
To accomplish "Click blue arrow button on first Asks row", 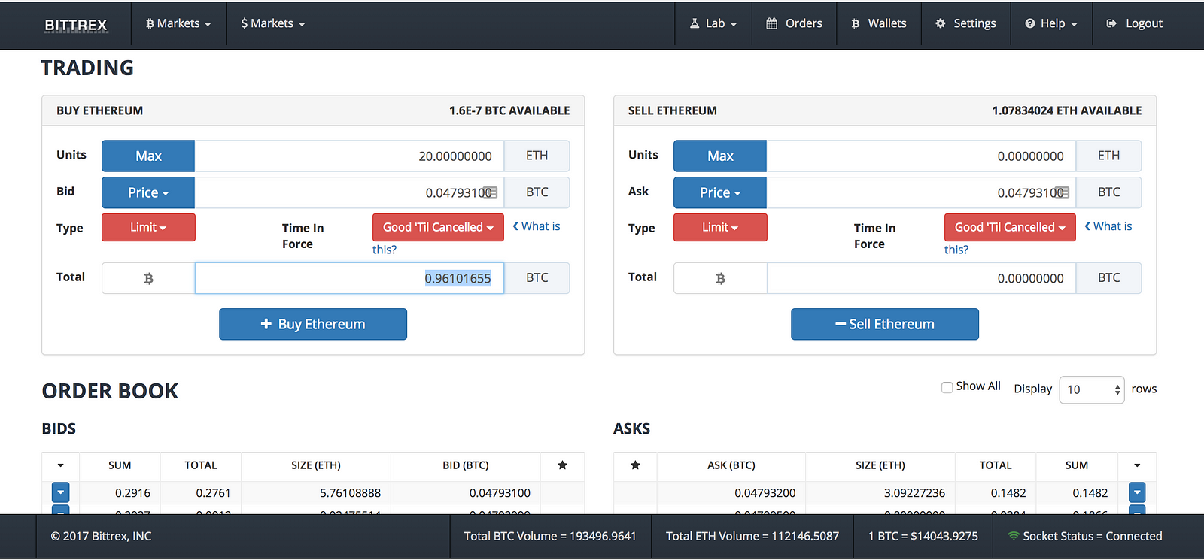I will click(1137, 493).
